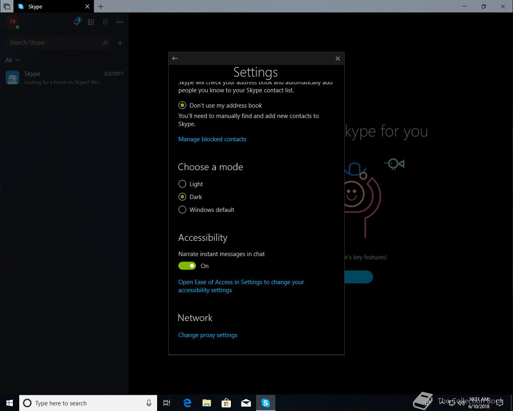
Task: Click the Cortana microphone icon
Action: tap(149, 403)
